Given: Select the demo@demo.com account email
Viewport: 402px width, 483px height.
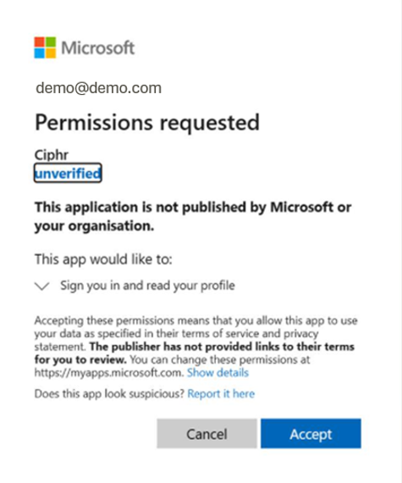Looking at the screenshot, I should pyautogui.click(x=98, y=88).
